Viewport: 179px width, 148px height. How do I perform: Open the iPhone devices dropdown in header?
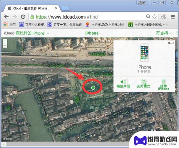coord(93,33)
